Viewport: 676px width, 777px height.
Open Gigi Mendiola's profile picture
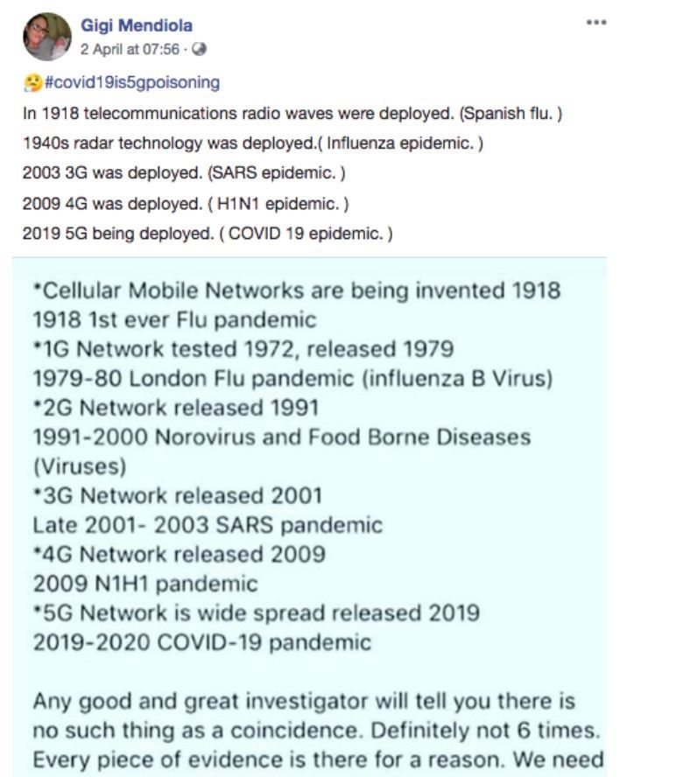[46, 37]
